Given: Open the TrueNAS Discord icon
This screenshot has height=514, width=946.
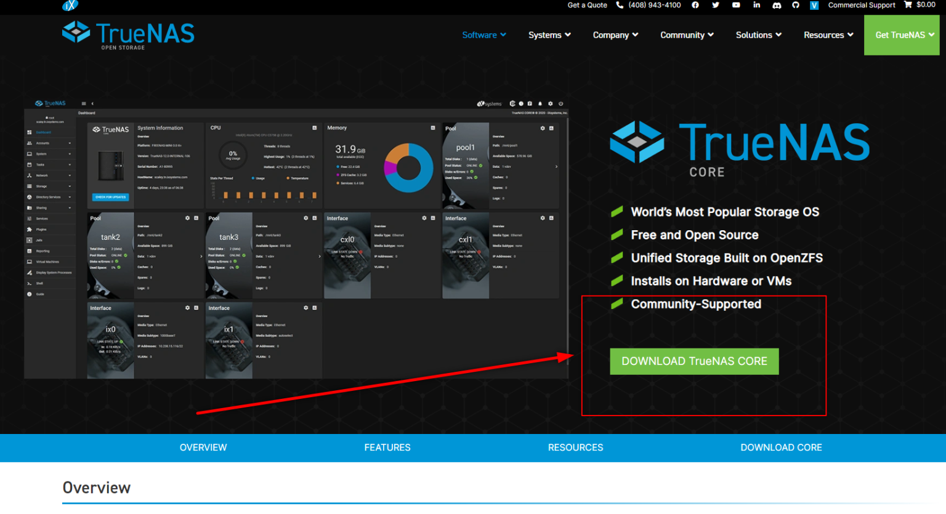Looking at the screenshot, I should [777, 5].
